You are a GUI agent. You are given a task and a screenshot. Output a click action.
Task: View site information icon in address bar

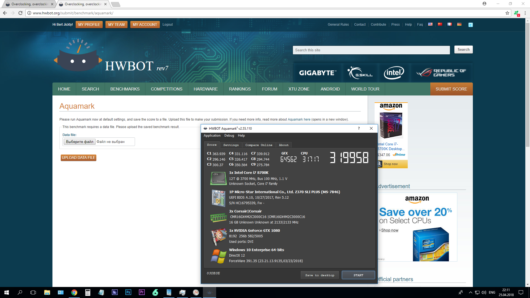[29, 13]
